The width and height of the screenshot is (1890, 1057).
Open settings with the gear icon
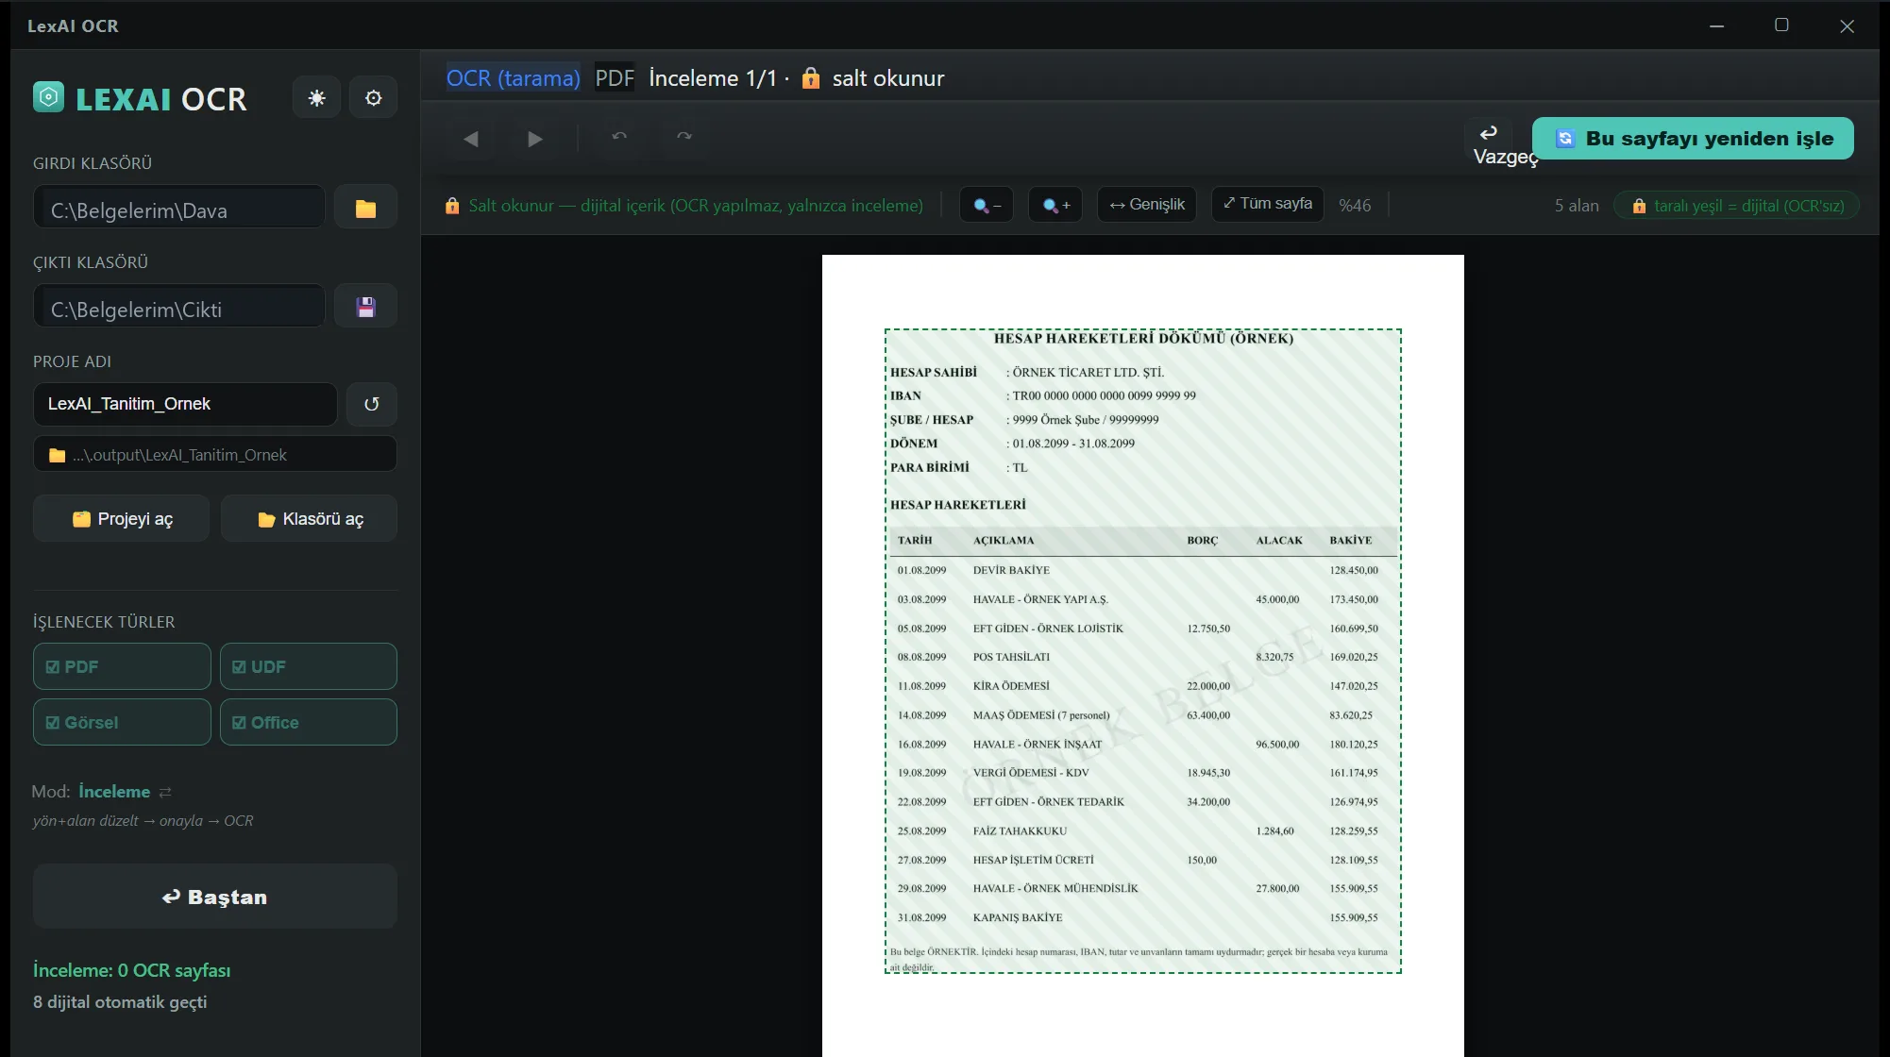[373, 98]
